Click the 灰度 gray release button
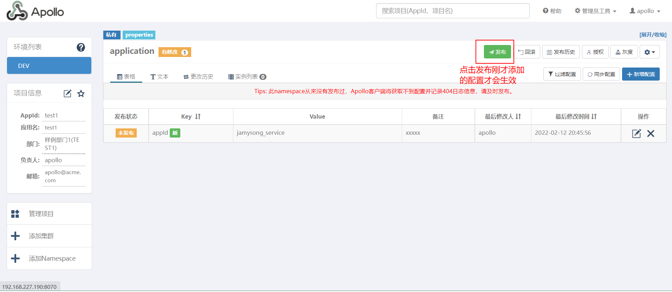 [624, 52]
